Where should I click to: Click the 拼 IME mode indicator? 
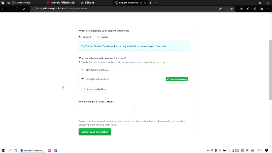point(252,150)
